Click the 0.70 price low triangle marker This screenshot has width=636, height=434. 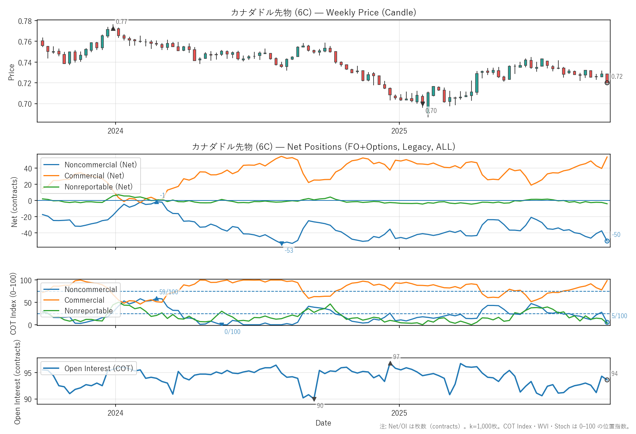click(x=423, y=104)
